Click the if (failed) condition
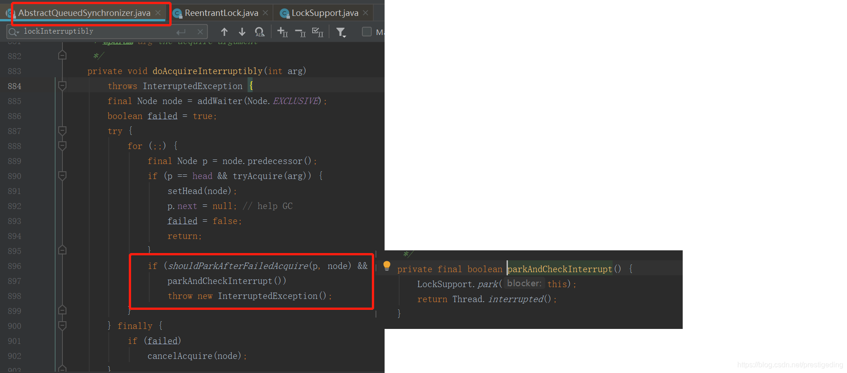The width and height of the screenshot is (847, 373). (x=154, y=341)
